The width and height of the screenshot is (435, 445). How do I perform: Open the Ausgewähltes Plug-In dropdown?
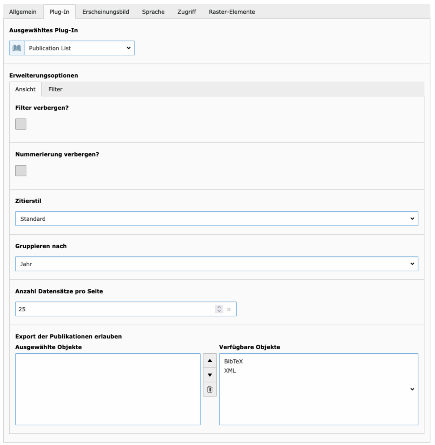coord(79,48)
